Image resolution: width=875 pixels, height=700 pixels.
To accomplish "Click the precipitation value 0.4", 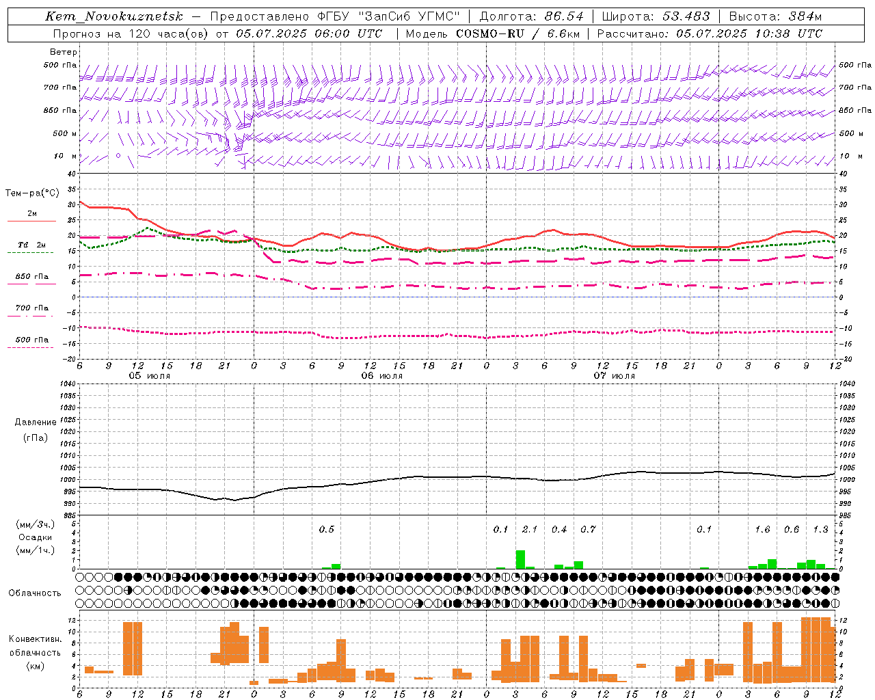I will (x=559, y=529).
